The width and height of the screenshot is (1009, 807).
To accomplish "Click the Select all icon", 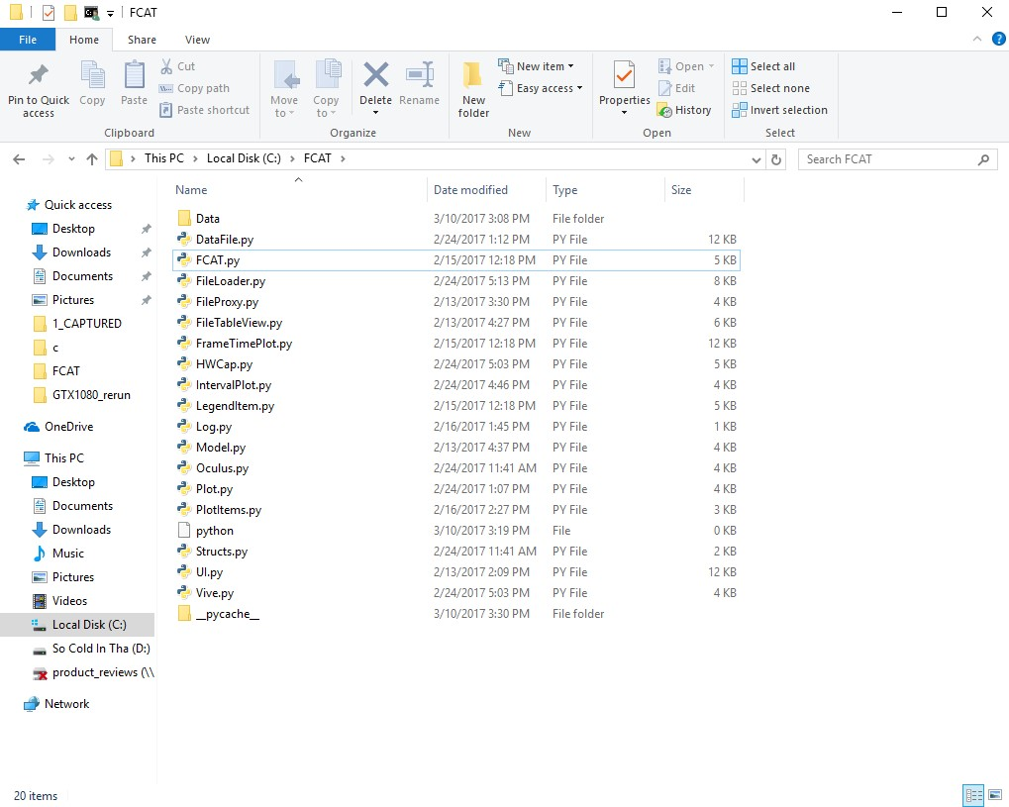I will (740, 66).
